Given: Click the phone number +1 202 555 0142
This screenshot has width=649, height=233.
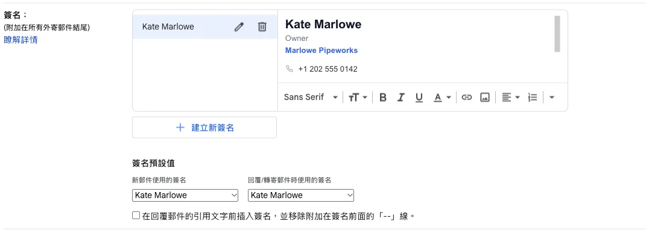Looking at the screenshot, I should click(x=328, y=69).
